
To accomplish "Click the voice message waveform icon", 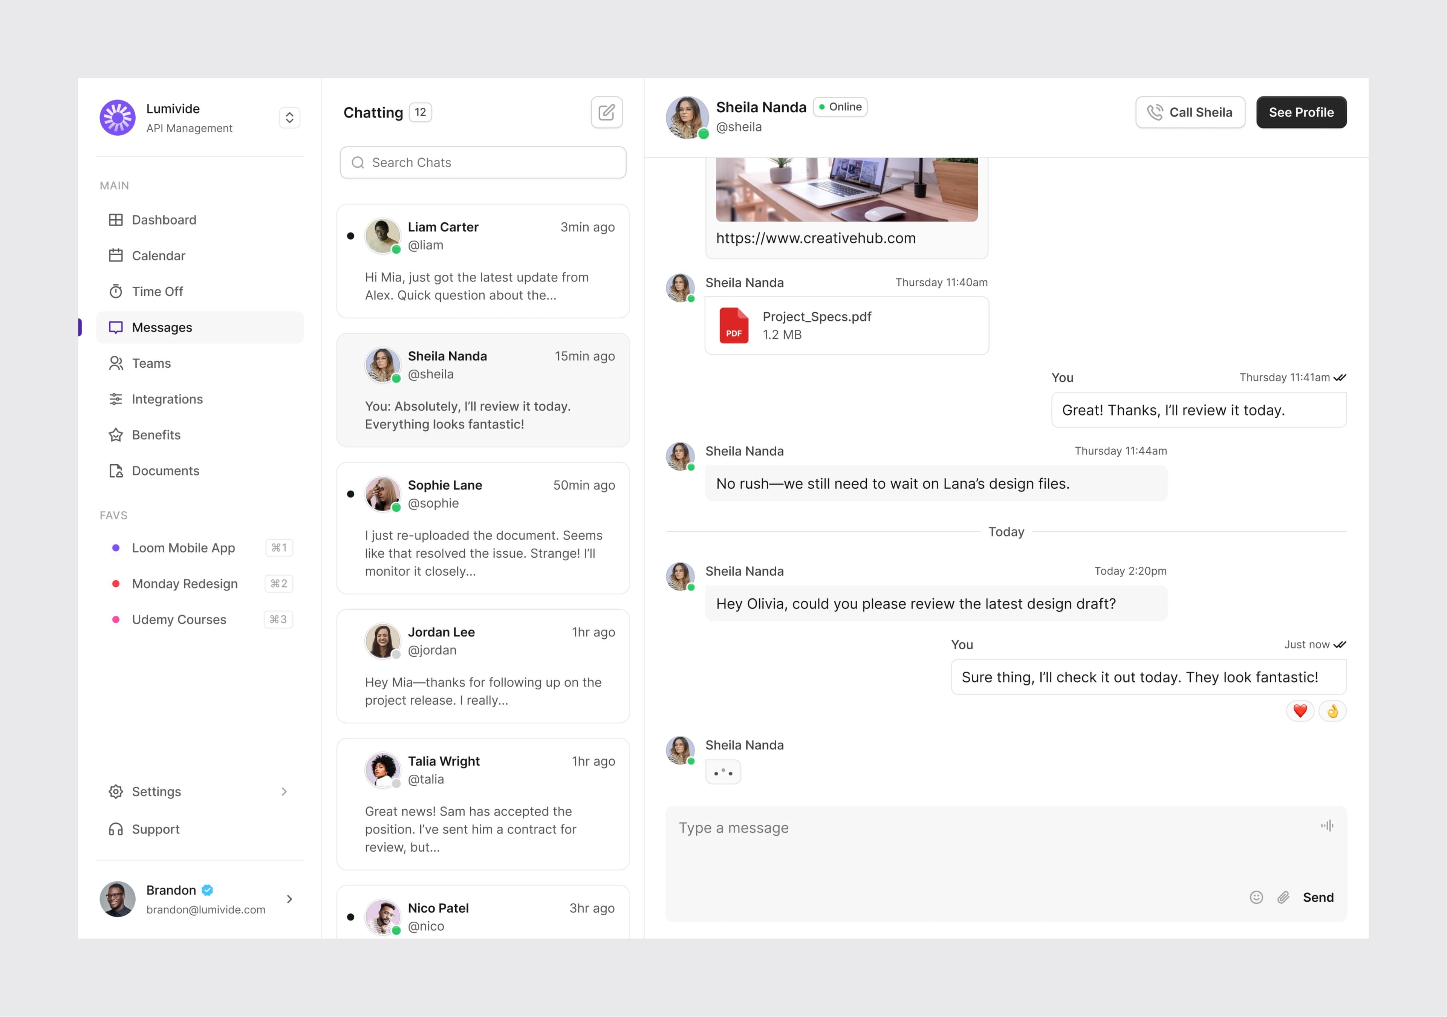I will click(1327, 826).
